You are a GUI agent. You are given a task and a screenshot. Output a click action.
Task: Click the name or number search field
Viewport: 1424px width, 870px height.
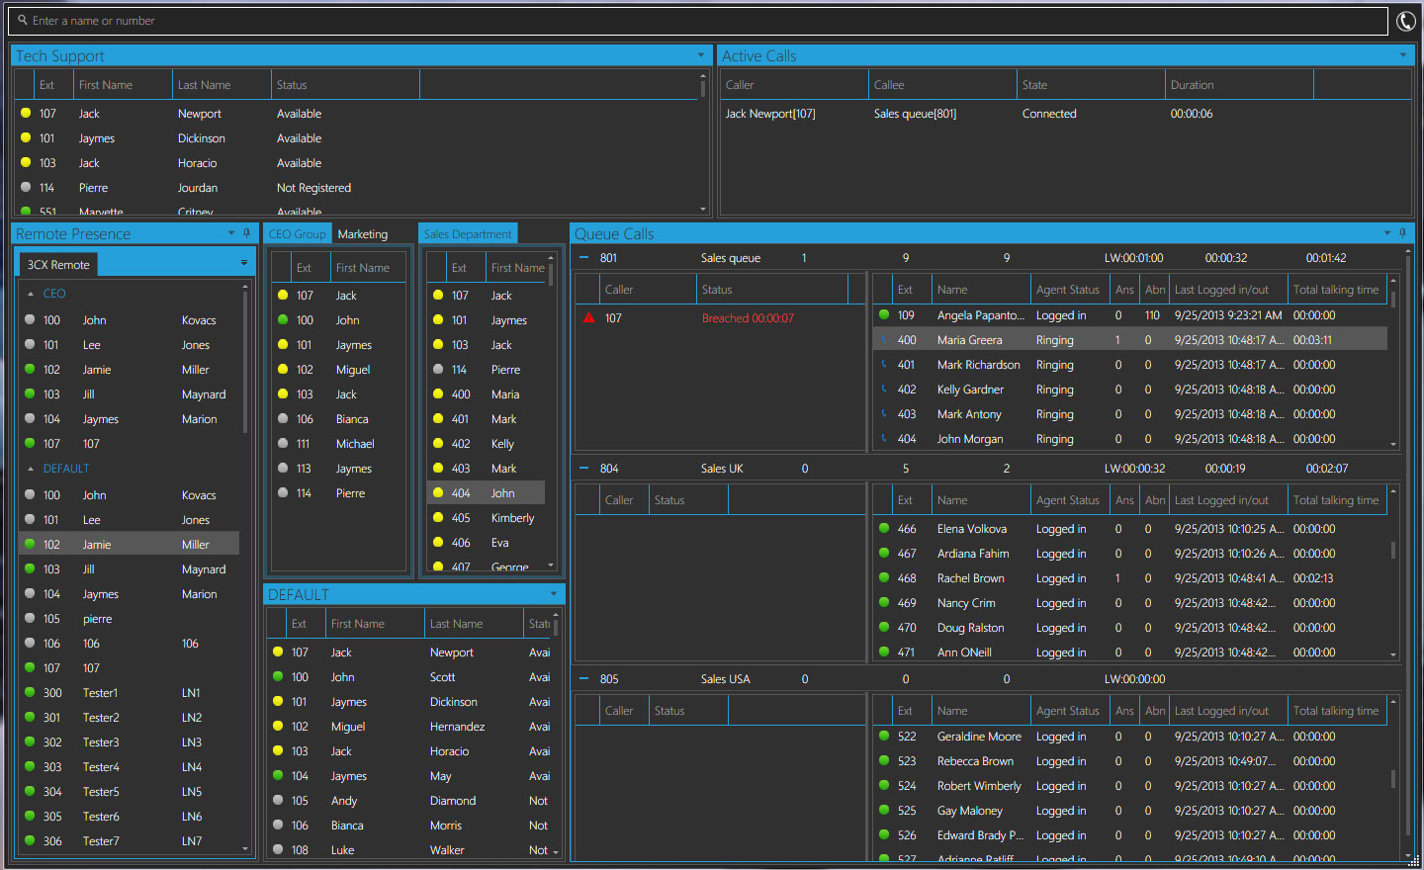[x=692, y=21]
